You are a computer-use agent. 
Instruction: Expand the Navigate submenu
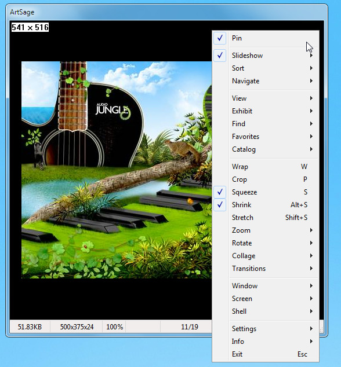pos(266,81)
